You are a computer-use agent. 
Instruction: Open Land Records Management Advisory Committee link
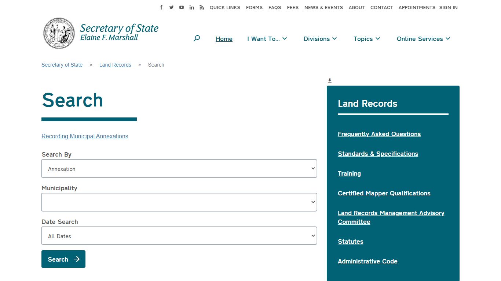tap(391, 217)
